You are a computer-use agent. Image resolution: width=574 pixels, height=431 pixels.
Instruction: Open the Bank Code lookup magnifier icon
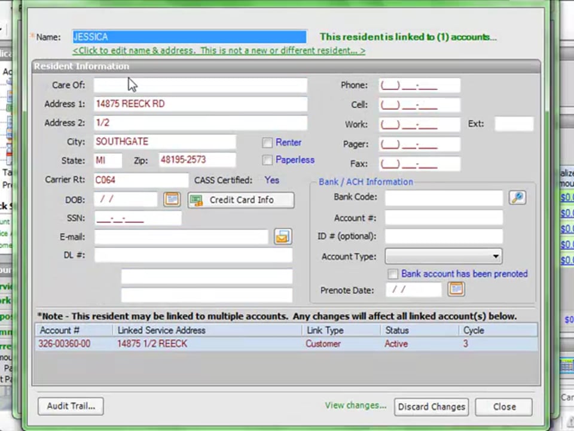[x=517, y=198]
